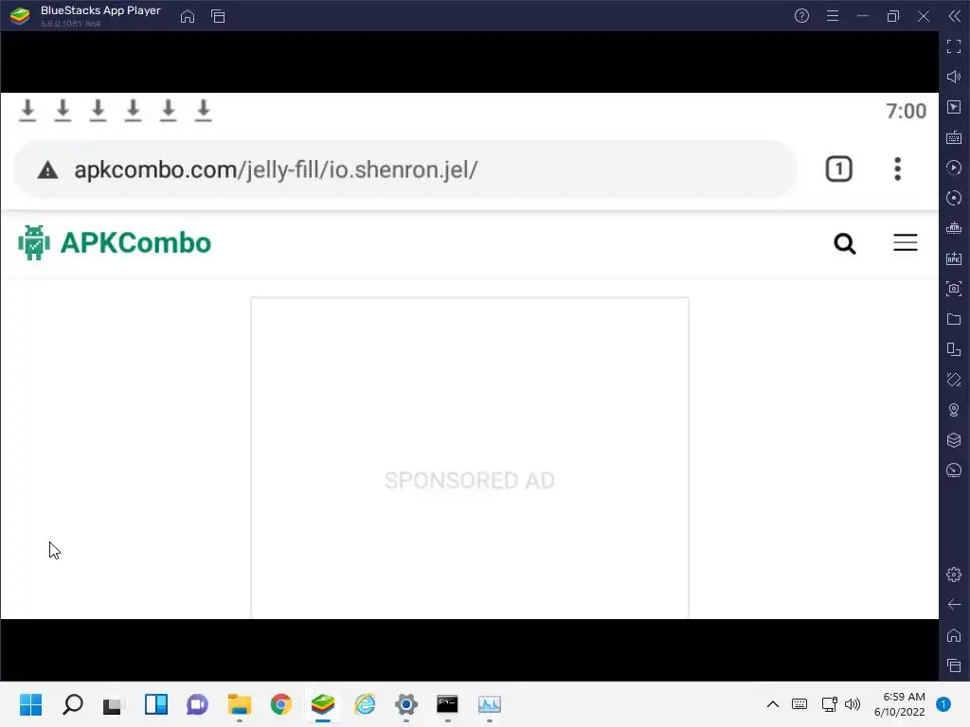Open the gear settings app on taskbar

(406, 704)
